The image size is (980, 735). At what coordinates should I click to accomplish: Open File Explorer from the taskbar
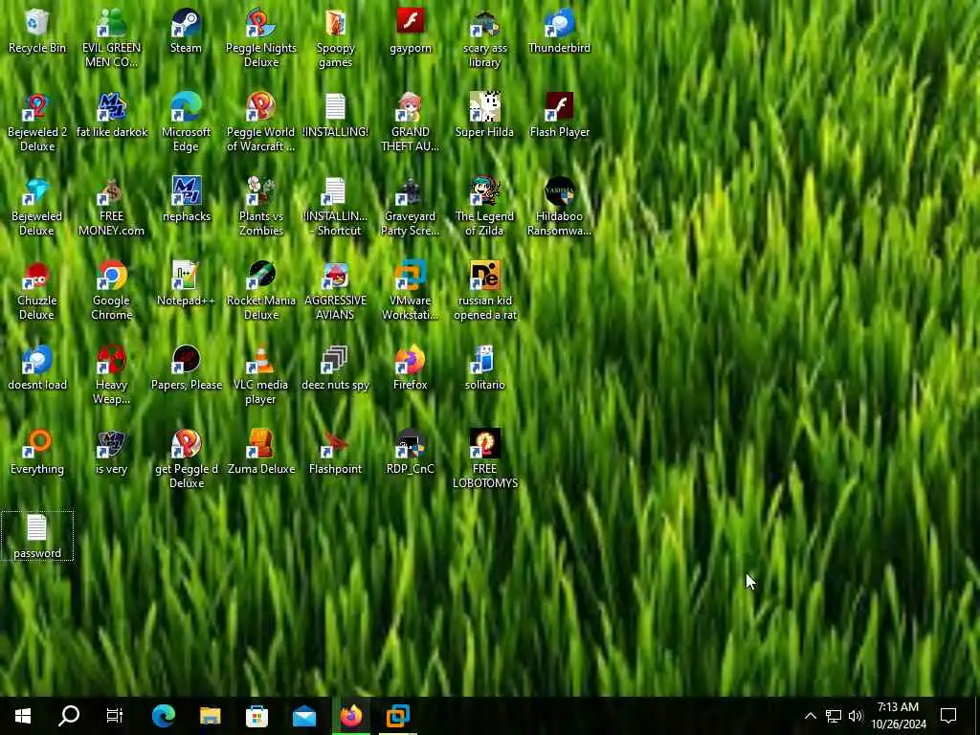point(210,716)
